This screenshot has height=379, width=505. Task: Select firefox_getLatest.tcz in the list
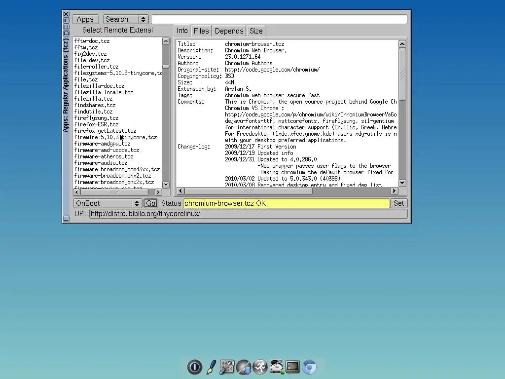106,131
